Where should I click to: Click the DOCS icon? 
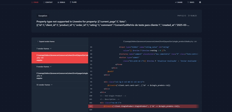pos(188,2)
